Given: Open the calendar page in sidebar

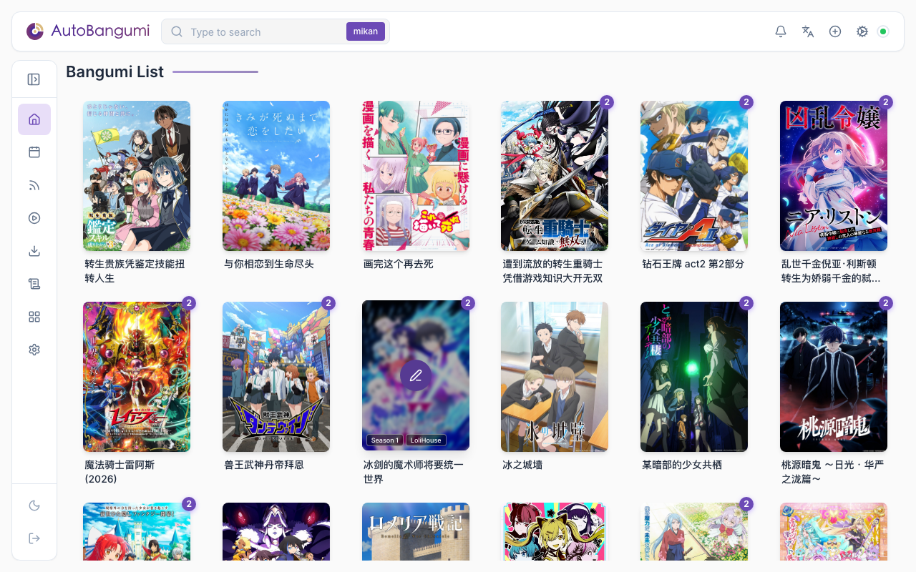Looking at the screenshot, I should 34,152.
